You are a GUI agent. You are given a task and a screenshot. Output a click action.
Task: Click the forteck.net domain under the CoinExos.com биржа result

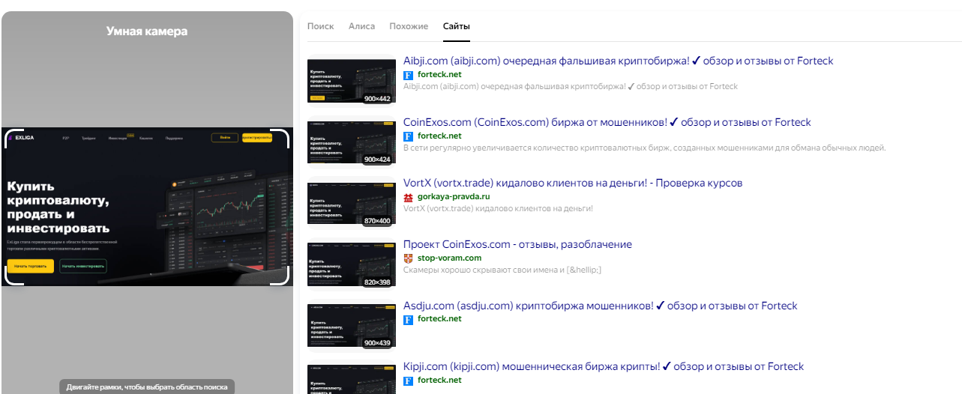click(439, 136)
